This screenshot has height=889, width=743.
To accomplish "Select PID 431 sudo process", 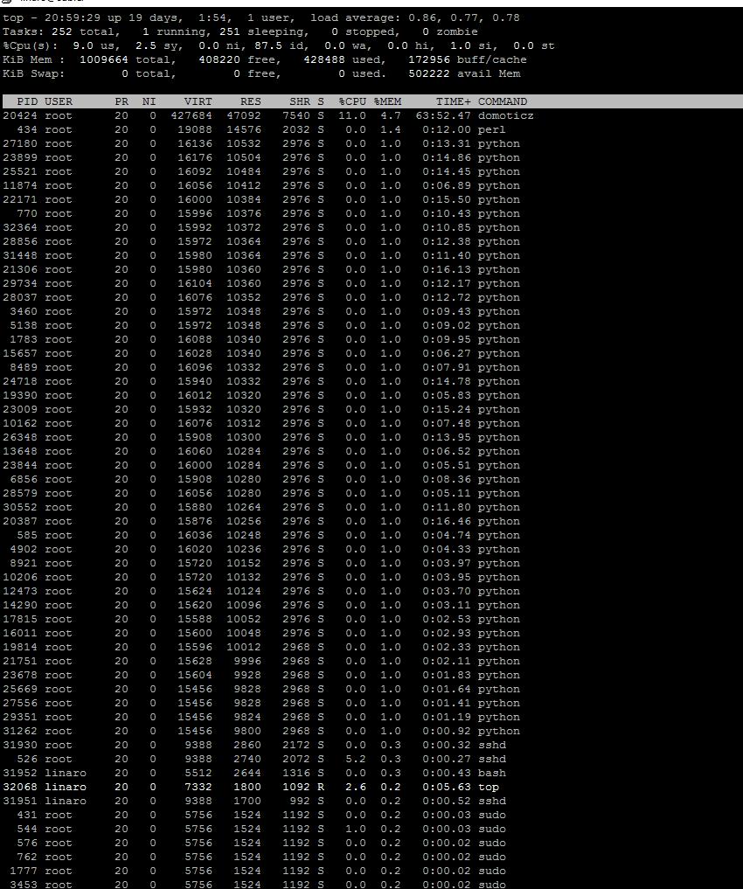I will click(x=27, y=815).
